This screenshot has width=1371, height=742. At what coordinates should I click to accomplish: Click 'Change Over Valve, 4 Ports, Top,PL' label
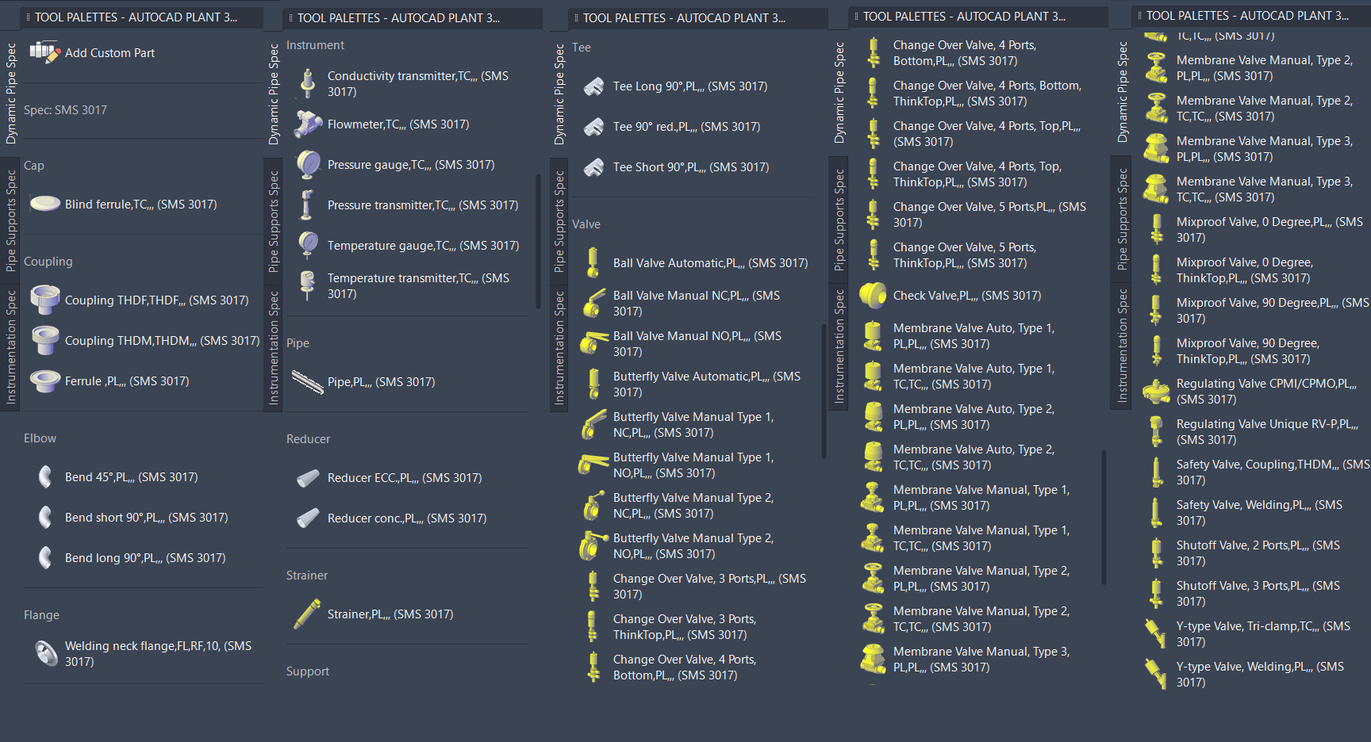[987, 133]
